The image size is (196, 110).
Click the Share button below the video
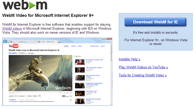pos(30,96)
